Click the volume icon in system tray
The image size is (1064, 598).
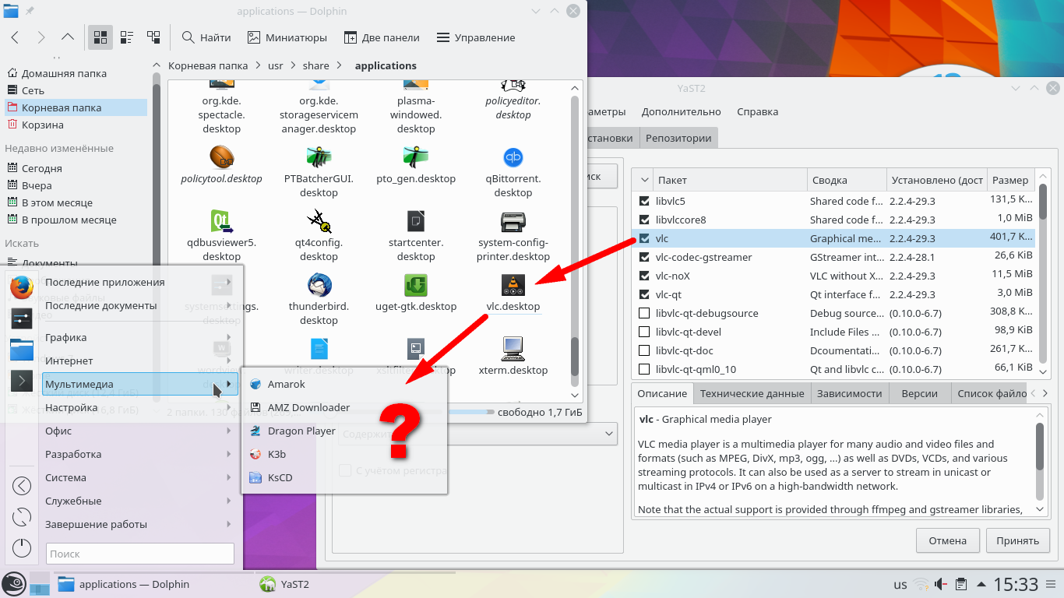[941, 584]
